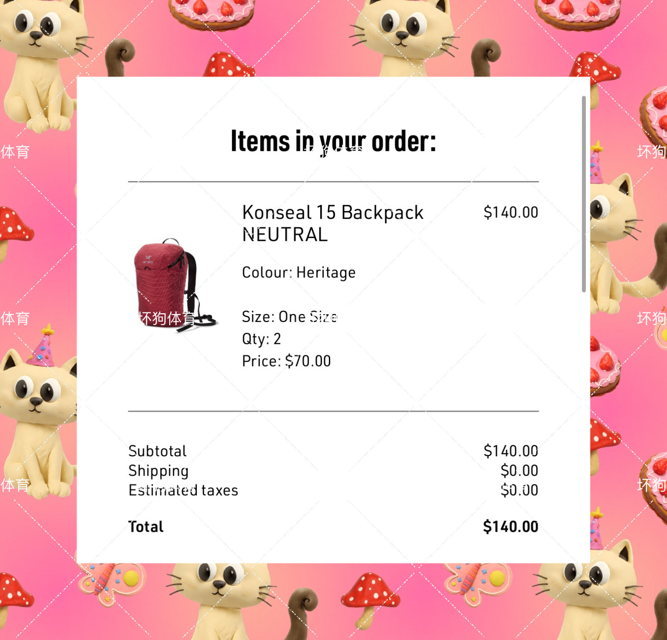Click the Size: One Size line
The width and height of the screenshot is (667, 640).
click(290, 317)
